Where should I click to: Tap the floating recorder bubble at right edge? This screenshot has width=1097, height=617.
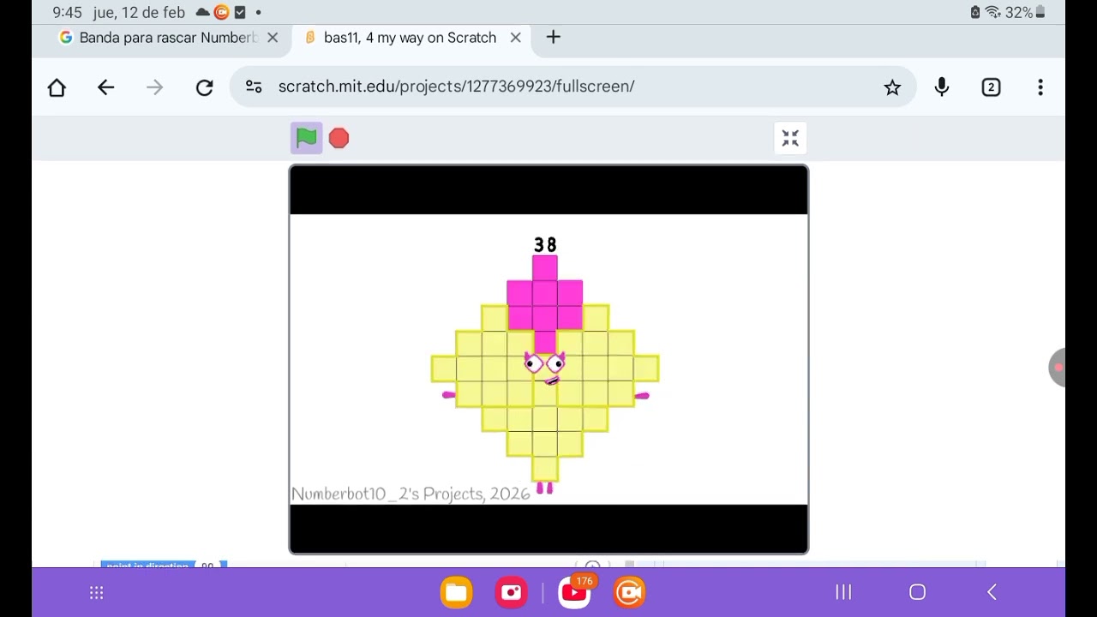[x=1057, y=368]
